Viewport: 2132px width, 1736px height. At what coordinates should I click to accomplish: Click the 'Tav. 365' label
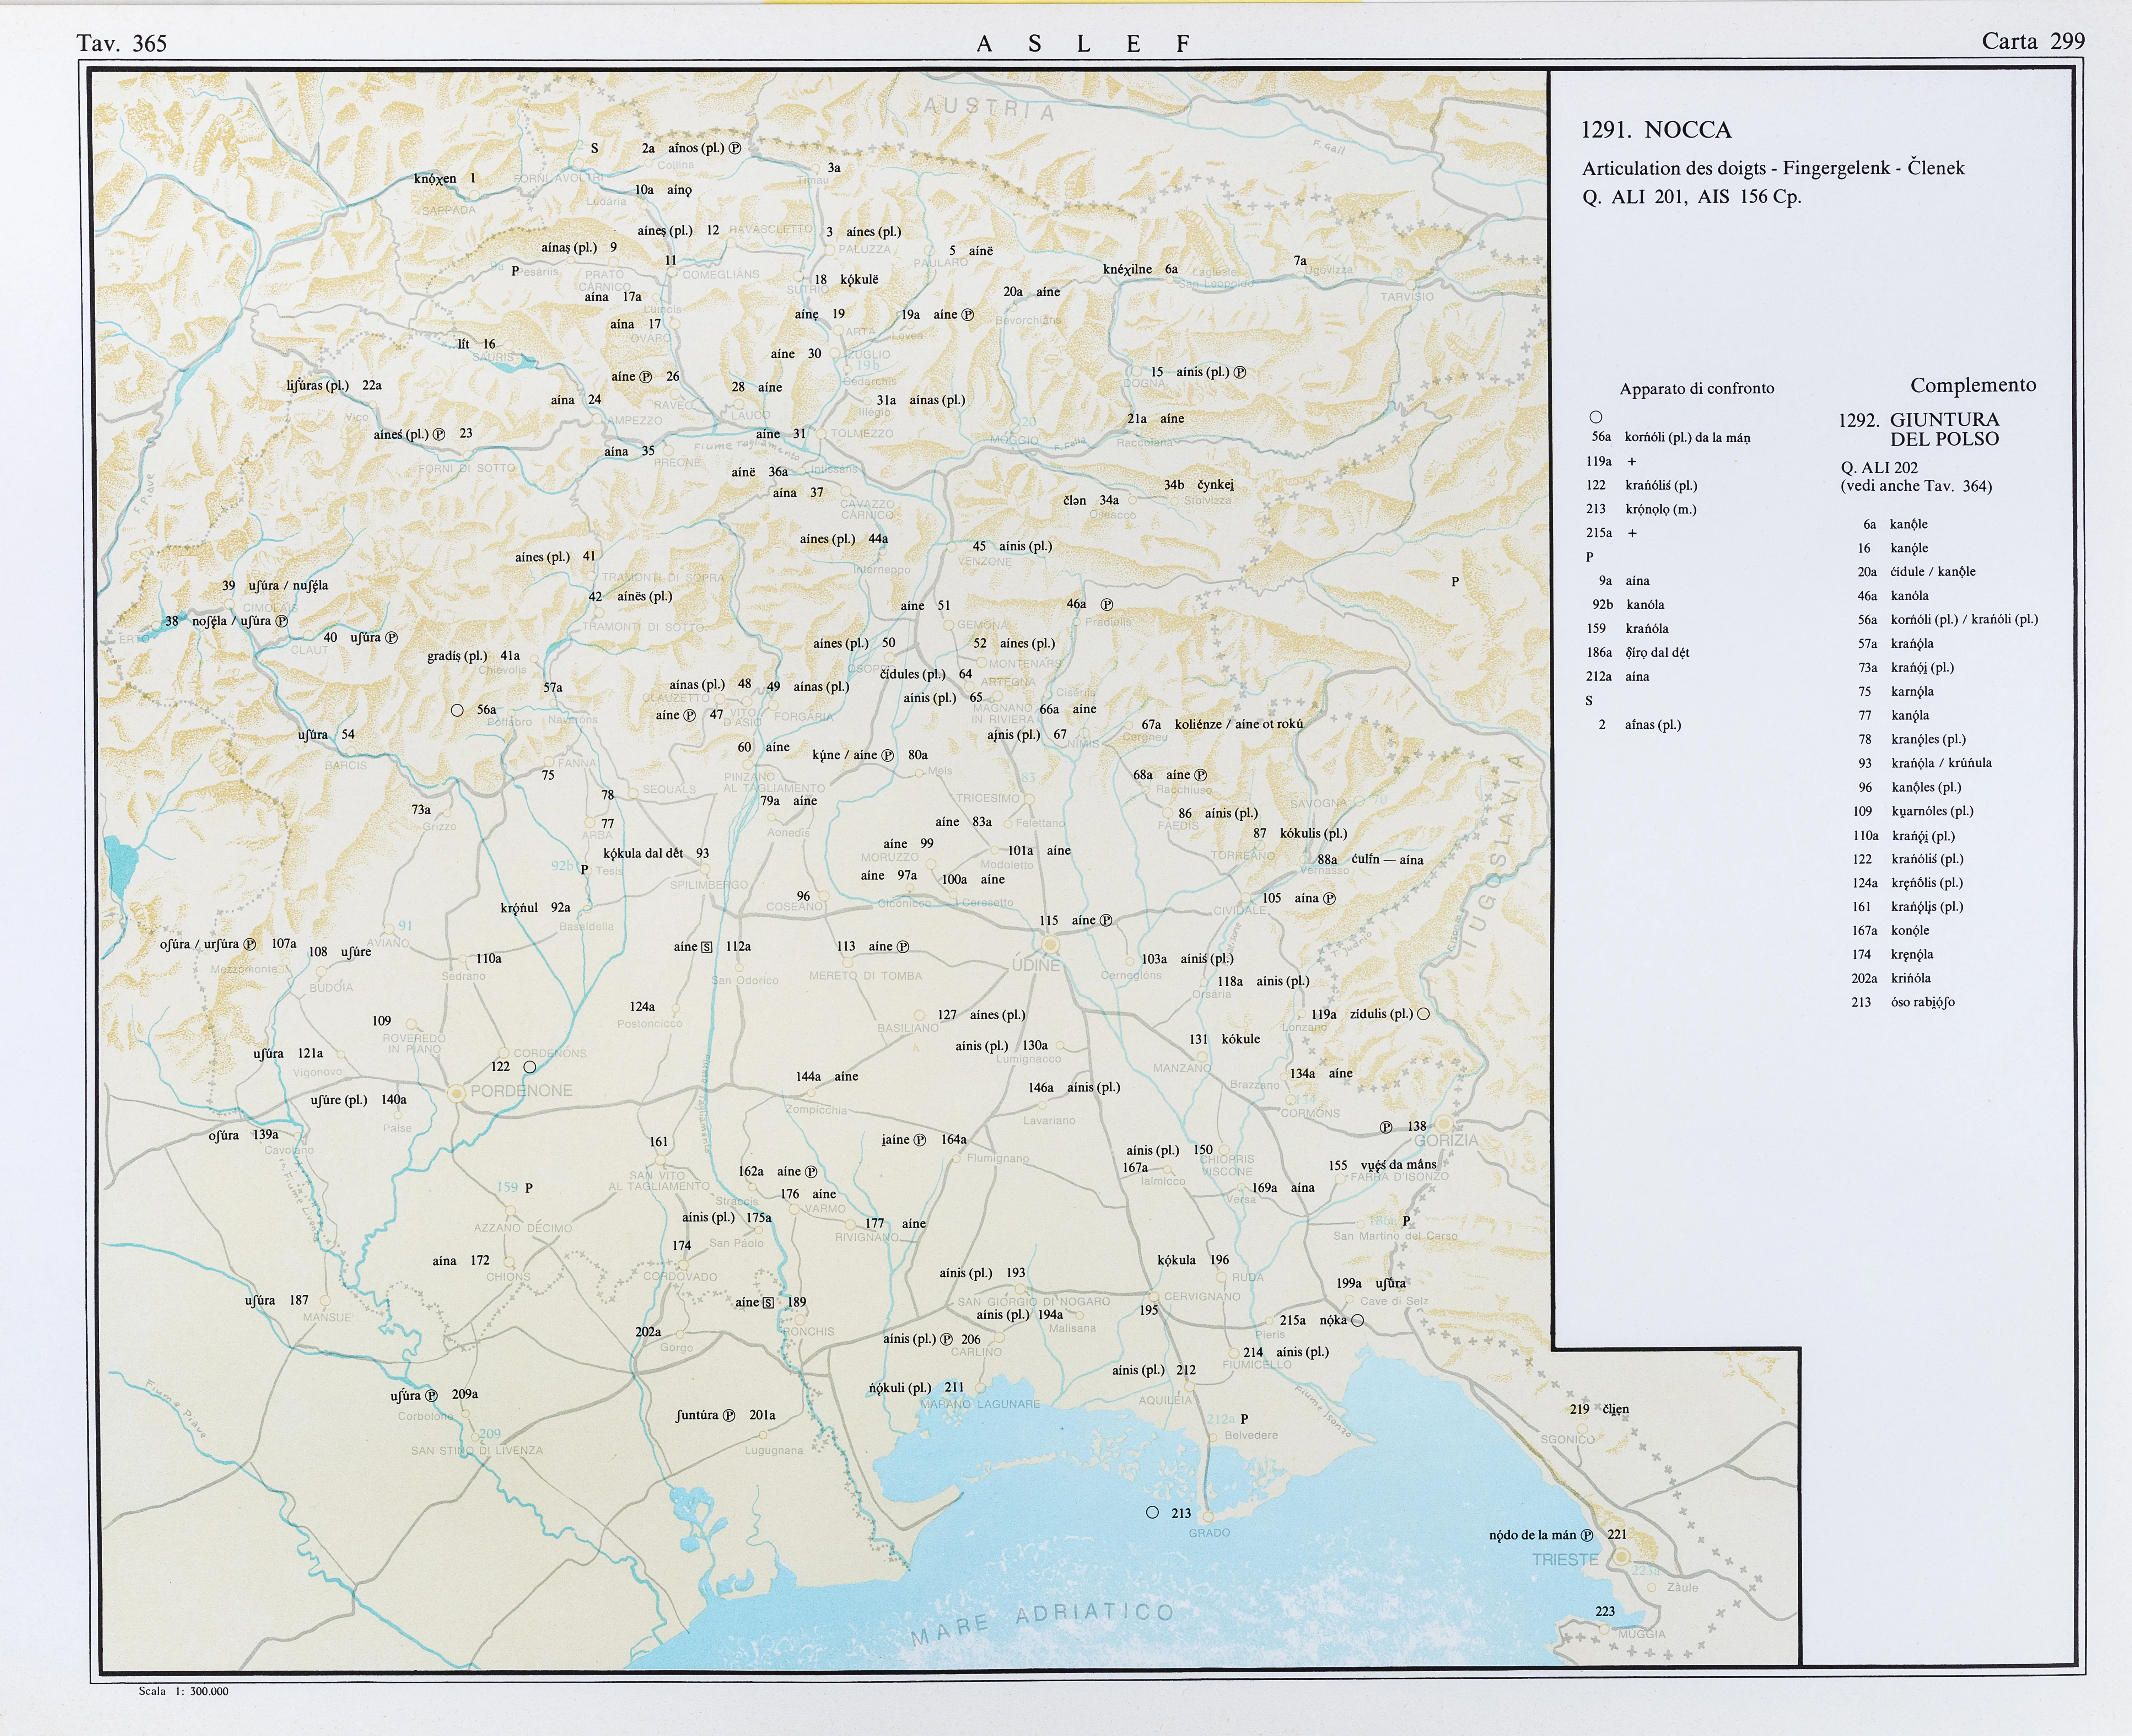pos(121,43)
